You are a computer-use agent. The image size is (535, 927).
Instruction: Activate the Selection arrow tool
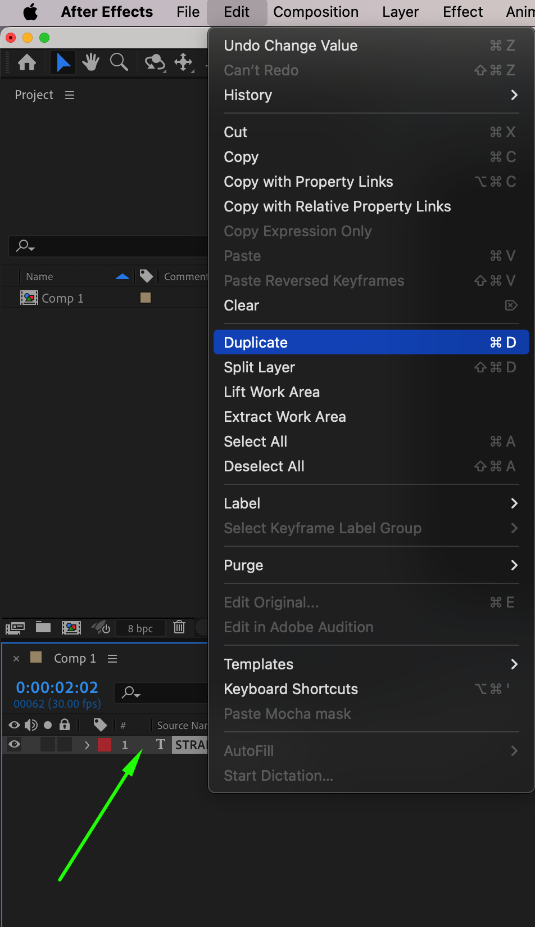point(64,62)
